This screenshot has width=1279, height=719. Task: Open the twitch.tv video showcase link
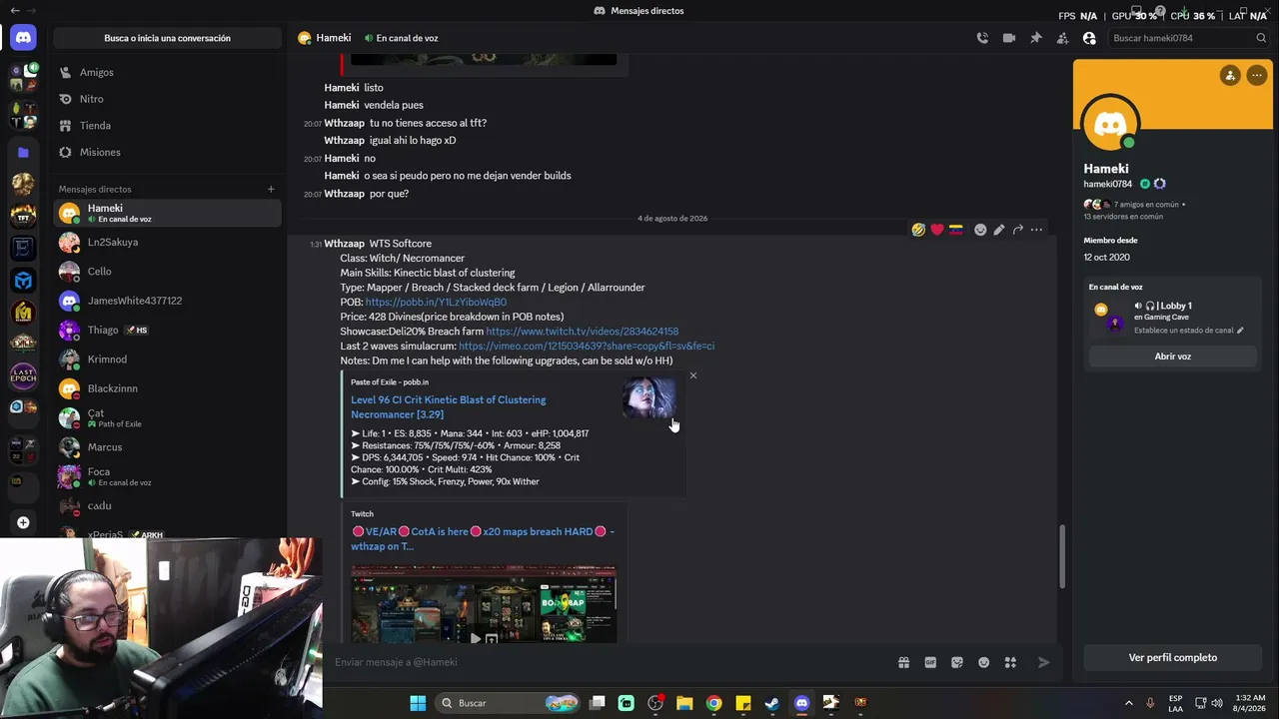(582, 332)
